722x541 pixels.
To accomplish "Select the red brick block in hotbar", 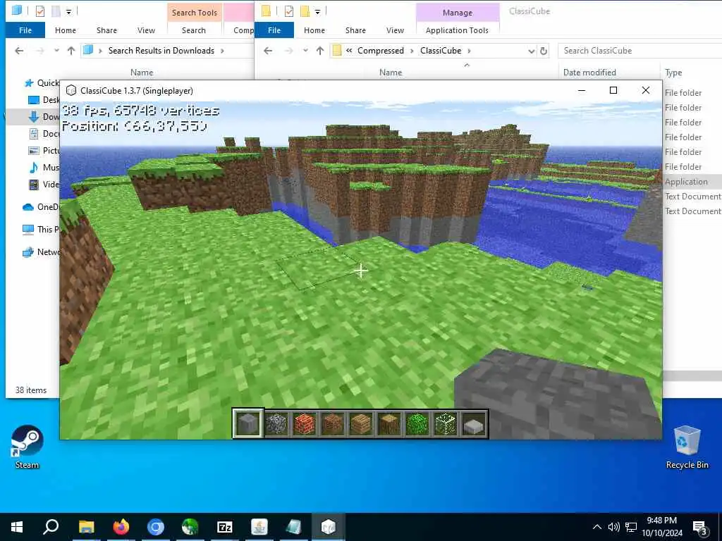I will point(305,423).
